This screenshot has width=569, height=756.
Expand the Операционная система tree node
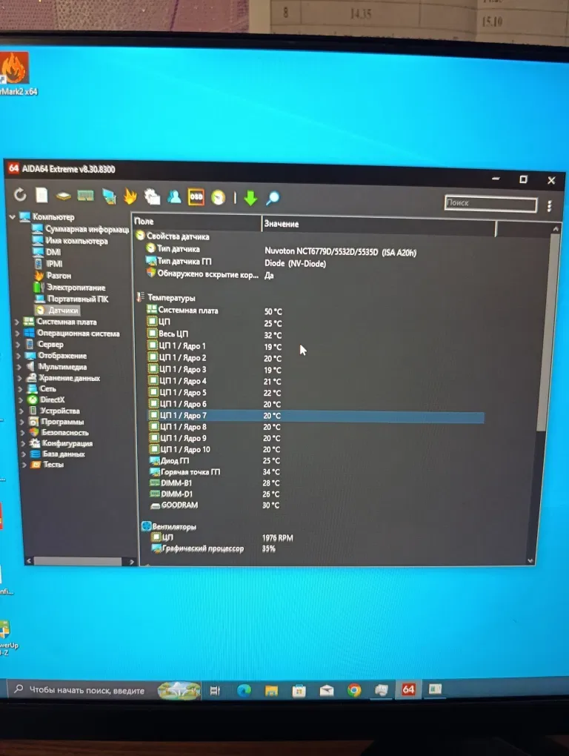pyautogui.click(x=17, y=334)
